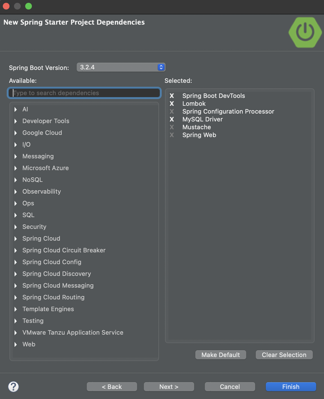The image size is (324, 399).
Task: Expand the AI category arrow
Action: [x=16, y=109]
